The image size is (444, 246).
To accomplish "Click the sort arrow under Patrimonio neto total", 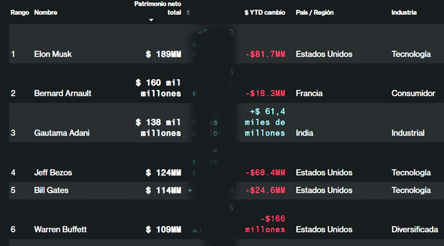I will (x=151, y=20).
